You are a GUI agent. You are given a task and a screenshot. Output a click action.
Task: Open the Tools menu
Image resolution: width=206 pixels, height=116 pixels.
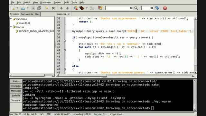coord(74,2)
